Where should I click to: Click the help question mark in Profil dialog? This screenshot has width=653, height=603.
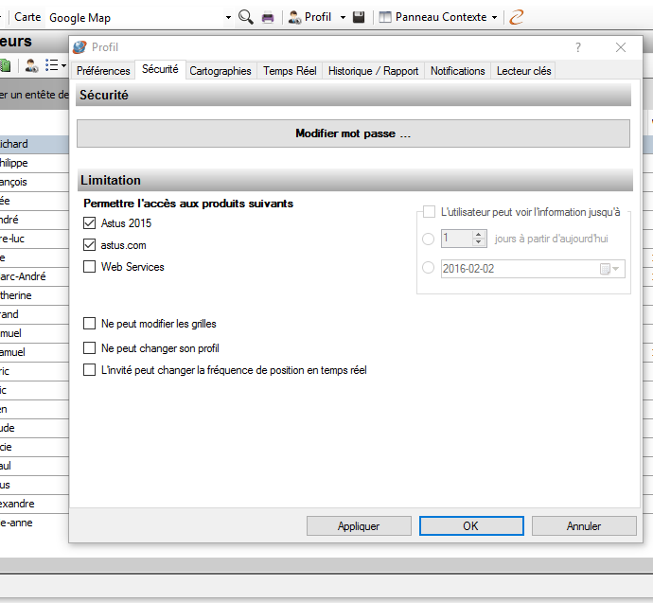pos(578,47)
